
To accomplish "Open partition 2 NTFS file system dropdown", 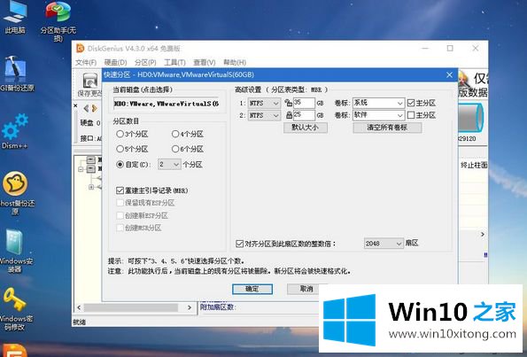I will [264, 116].
